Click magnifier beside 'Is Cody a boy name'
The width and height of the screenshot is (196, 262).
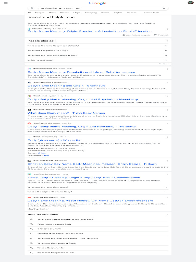[31, 229]
